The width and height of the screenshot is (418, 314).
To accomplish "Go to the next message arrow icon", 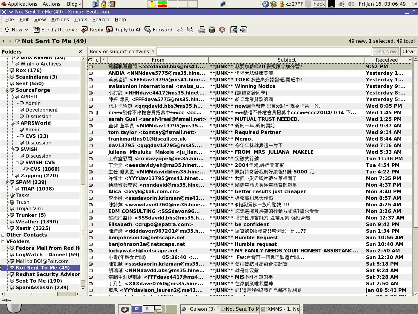I will (244, 30).
